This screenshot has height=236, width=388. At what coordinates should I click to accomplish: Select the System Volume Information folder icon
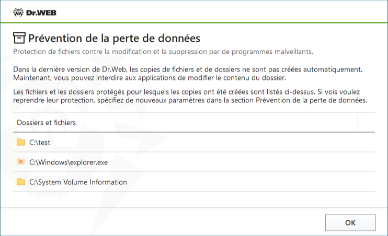pos(21,182)
